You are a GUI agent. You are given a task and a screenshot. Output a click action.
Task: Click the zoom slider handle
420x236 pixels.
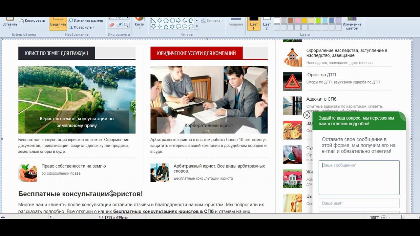coord(403,217)
